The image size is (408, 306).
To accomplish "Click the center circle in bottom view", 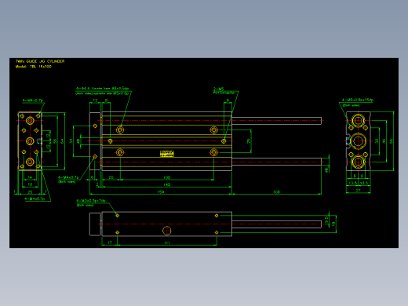I will tap(167, 231).
